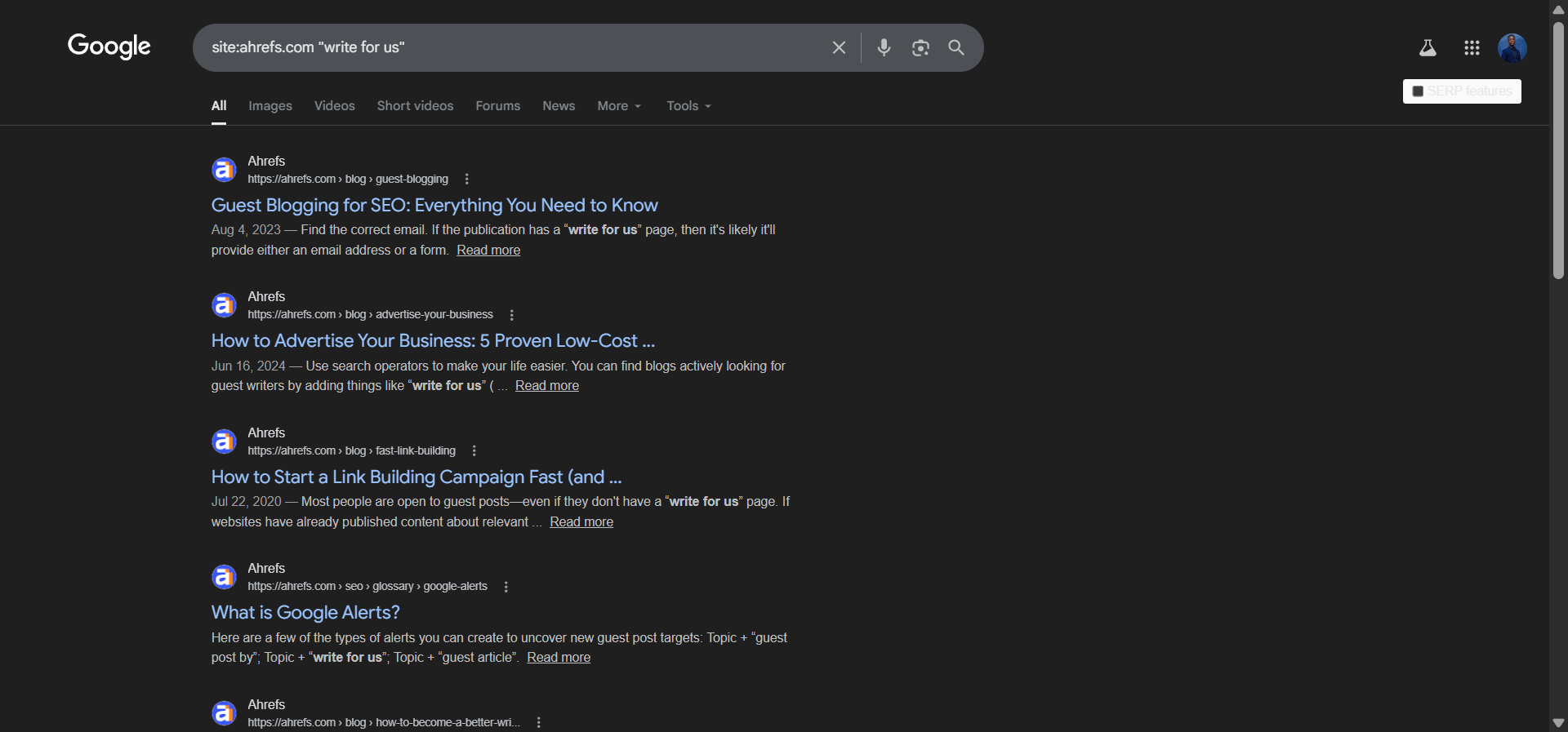Click the ahrefs.com › blog › how-to-become-a-better-wri... URL

[384, 723]
